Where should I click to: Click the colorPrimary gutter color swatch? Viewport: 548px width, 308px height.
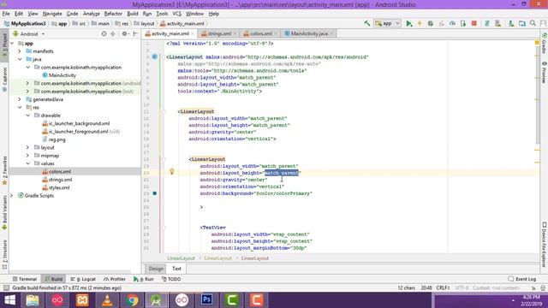(154, 193)
